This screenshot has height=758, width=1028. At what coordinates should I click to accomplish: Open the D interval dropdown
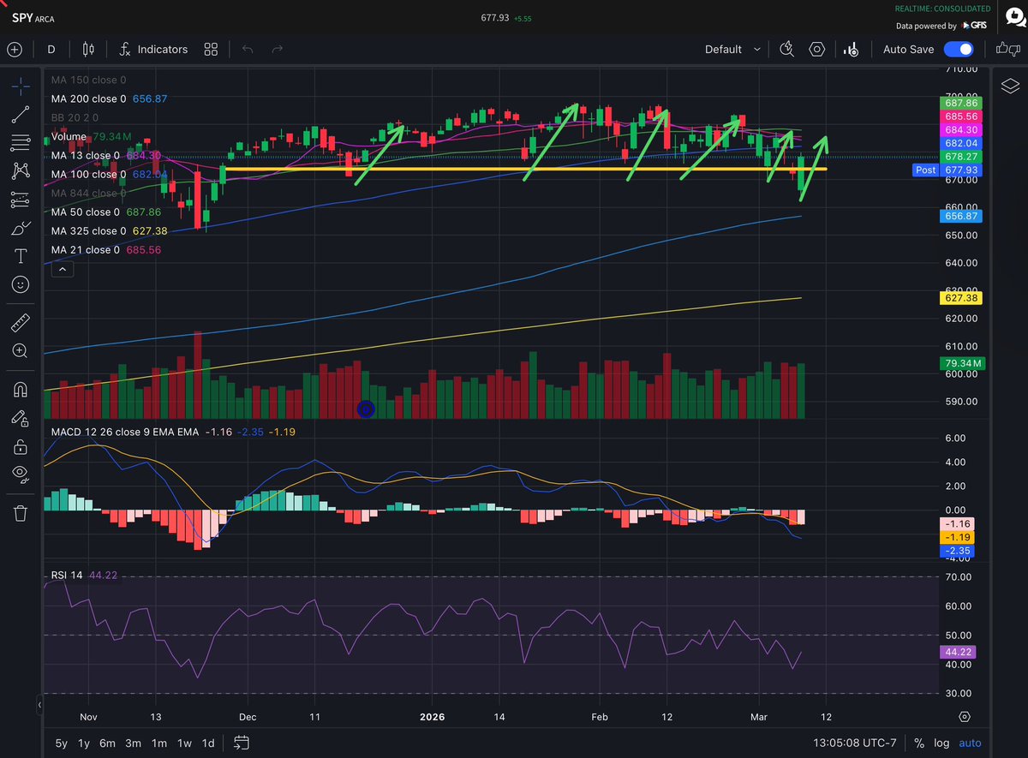[x=51, y=49]
